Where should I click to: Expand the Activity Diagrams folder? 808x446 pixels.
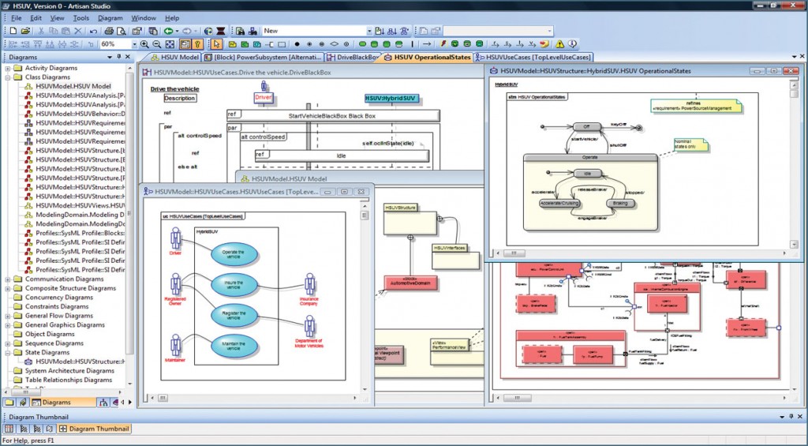point(8,68)
